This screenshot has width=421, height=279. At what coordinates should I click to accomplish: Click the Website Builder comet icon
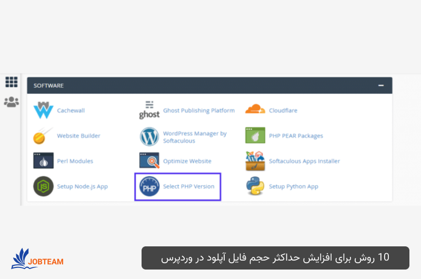tap(43, 136)
